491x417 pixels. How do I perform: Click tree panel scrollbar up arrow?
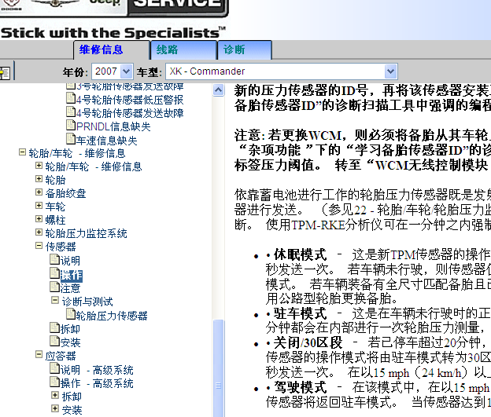pos(218,90)
